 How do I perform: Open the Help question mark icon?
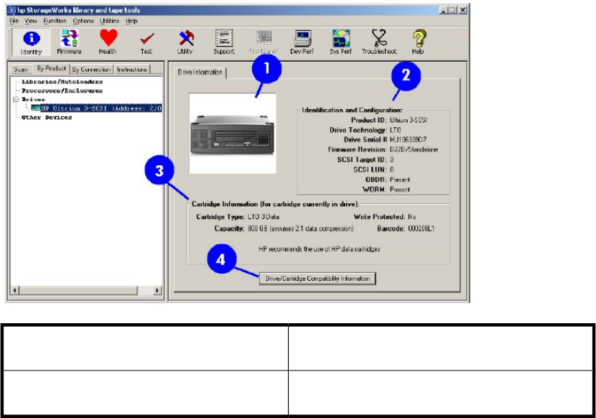tap(418, 42)
